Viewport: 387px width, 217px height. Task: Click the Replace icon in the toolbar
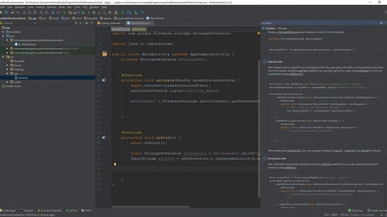[47, 13]
